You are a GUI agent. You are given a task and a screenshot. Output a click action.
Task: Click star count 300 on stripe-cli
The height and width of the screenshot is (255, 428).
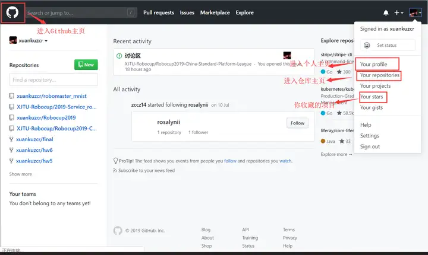click(344, 72)
